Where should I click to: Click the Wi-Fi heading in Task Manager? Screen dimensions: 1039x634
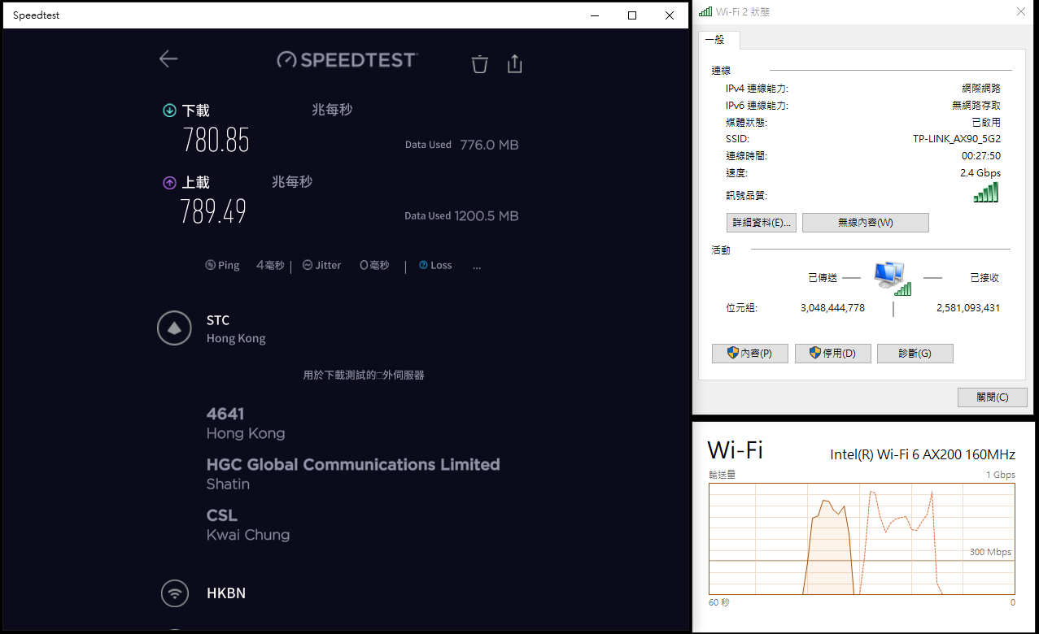[736, 449]
